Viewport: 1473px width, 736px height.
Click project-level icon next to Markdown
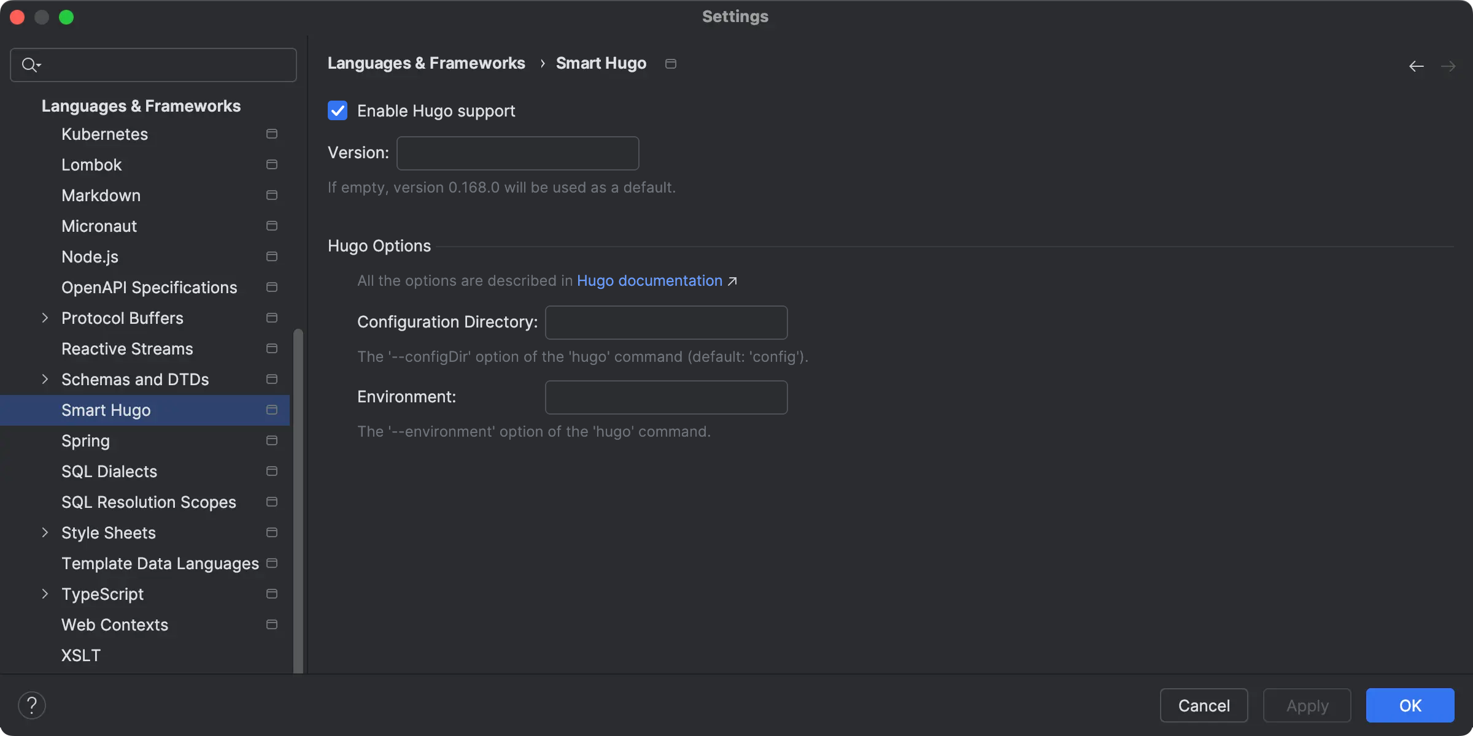(272, 195)
